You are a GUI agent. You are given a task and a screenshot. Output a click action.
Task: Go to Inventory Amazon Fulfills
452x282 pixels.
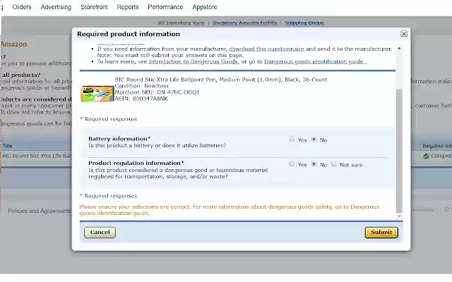[245, 23]
